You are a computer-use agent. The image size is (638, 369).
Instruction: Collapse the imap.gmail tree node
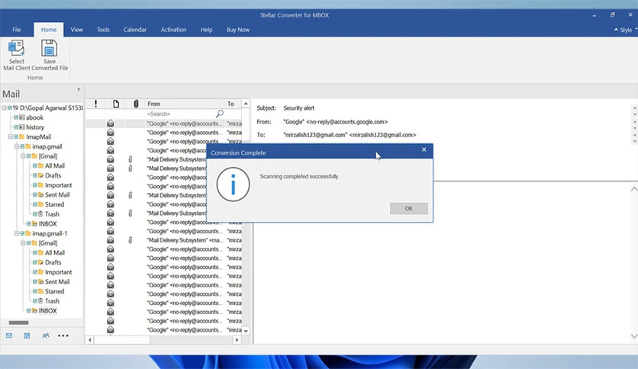tap(17, 146)
